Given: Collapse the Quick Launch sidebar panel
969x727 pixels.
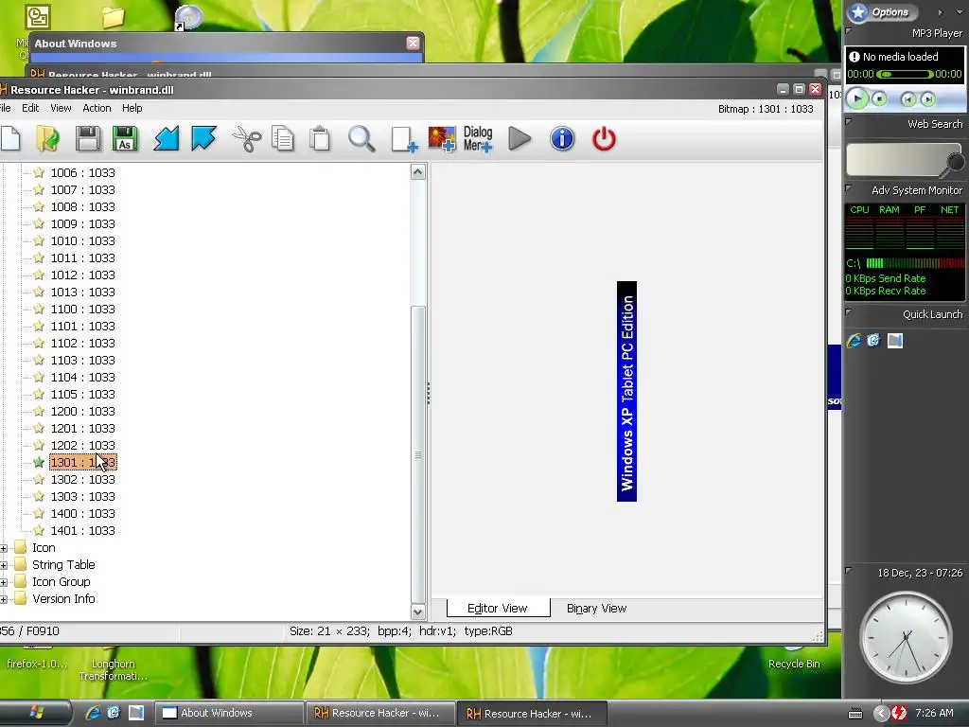Looking at the screenshot, I should pyautogui.click(x=849, y=312).
